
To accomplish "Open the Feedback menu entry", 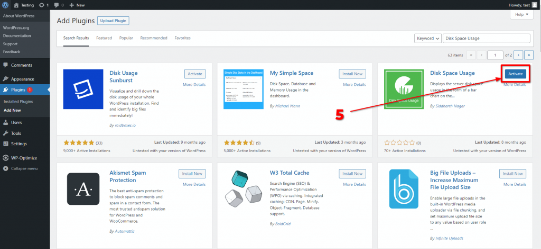I will (12, 52).
